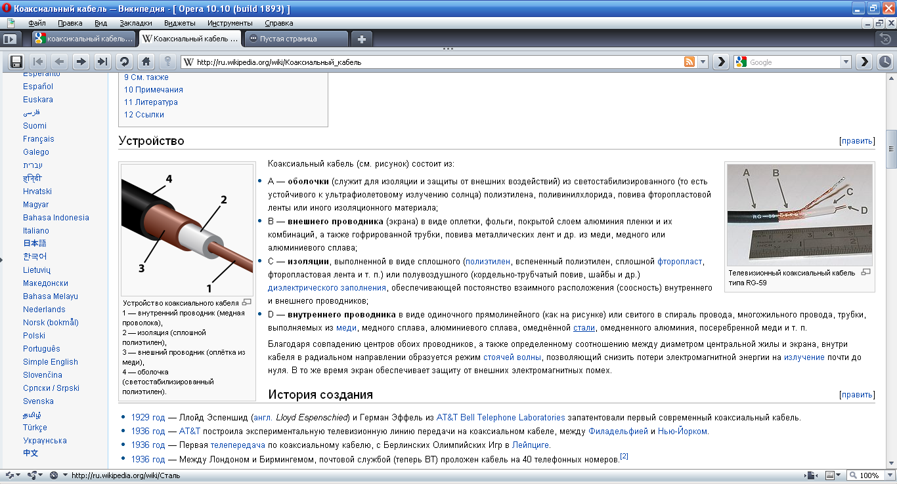Open the Инструменты menu

pos(230,22)
